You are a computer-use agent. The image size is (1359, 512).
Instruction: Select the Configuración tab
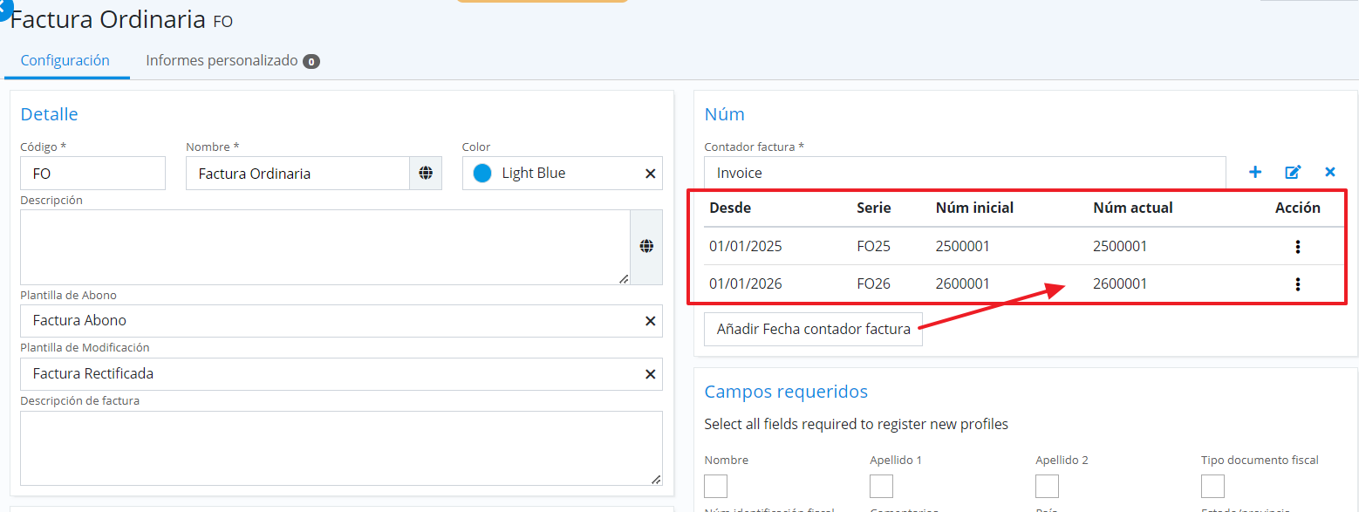pyautogui.click(x=65, y=61)
